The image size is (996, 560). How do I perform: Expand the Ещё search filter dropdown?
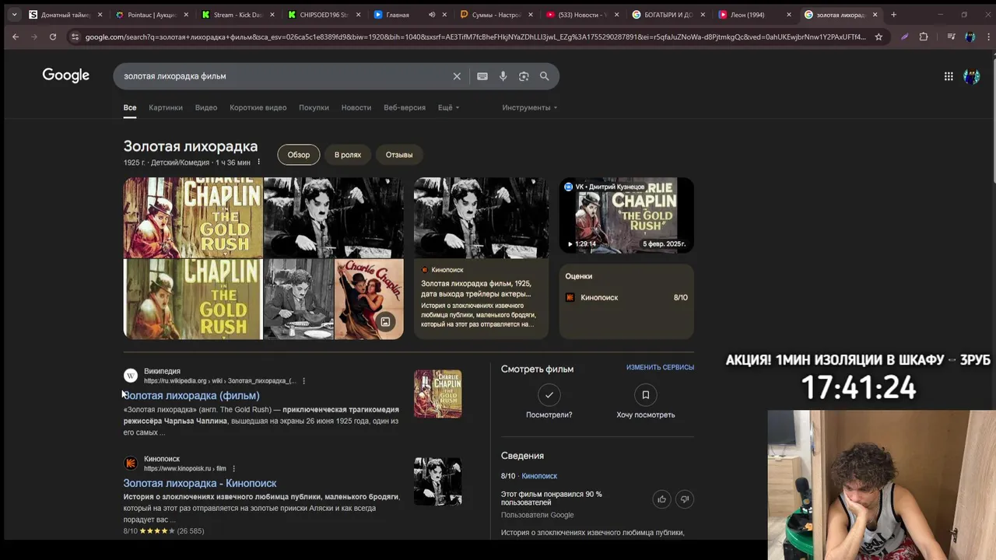coord(448,107)
